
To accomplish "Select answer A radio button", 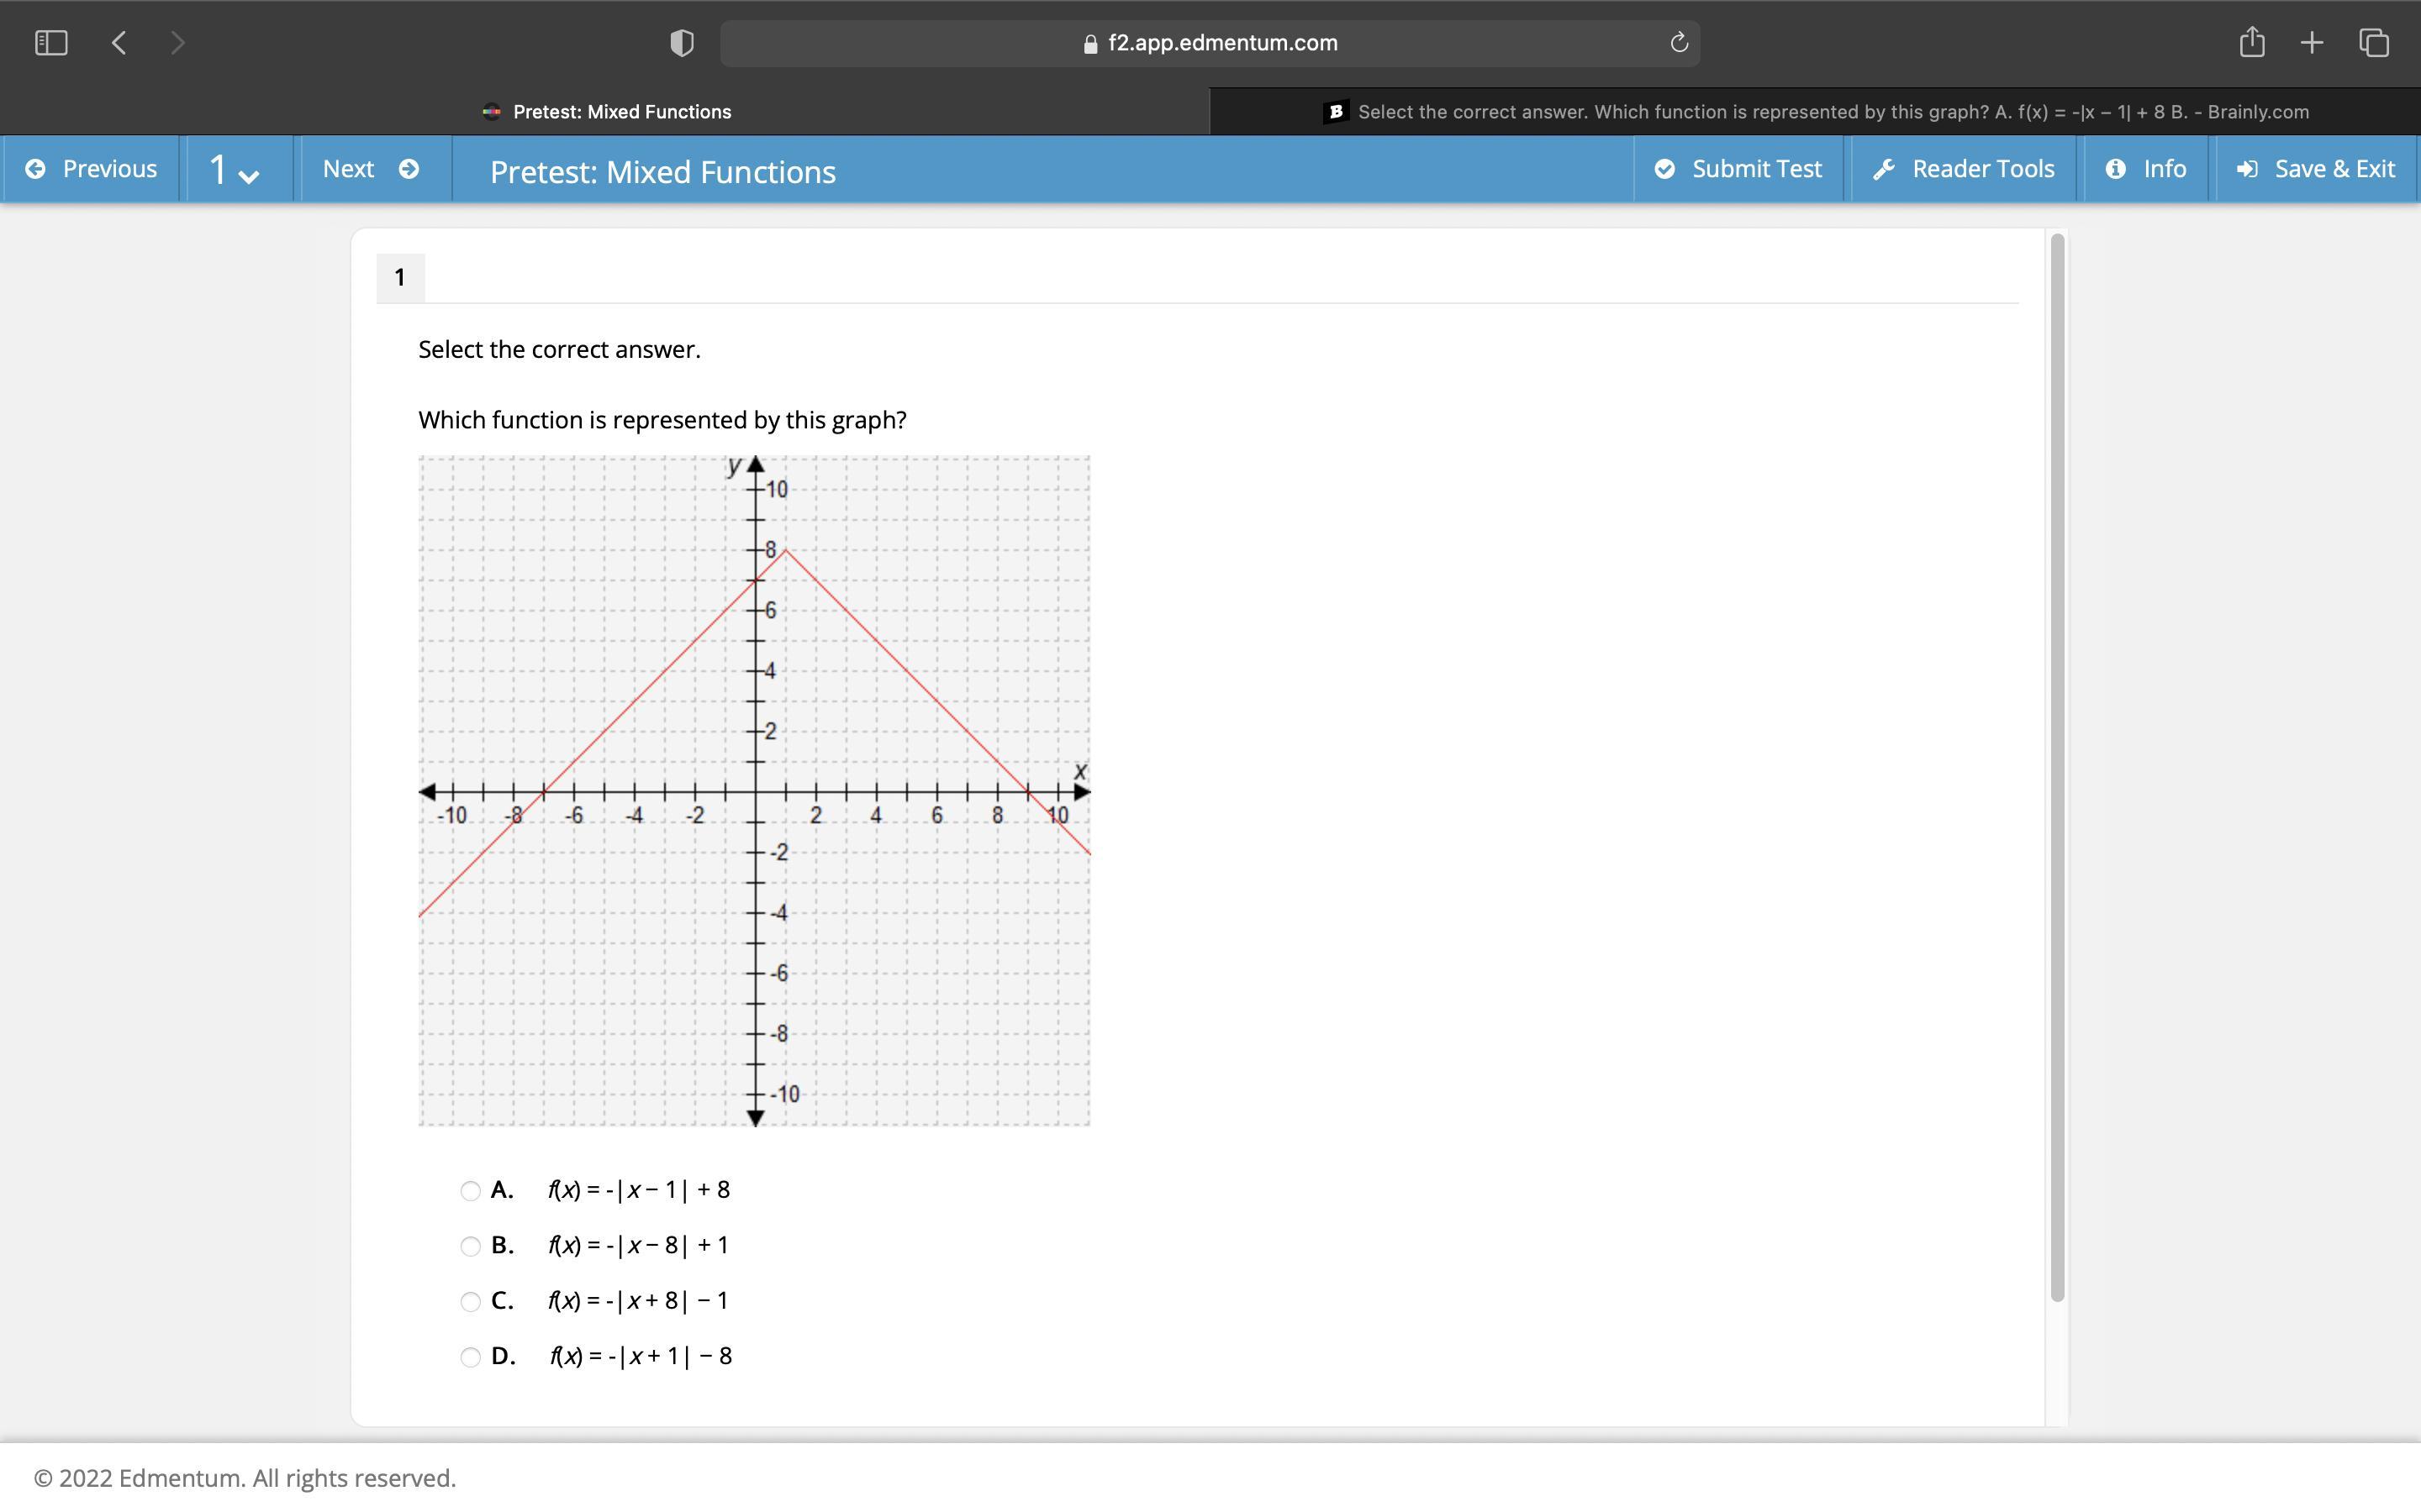I will [470, 1190].
